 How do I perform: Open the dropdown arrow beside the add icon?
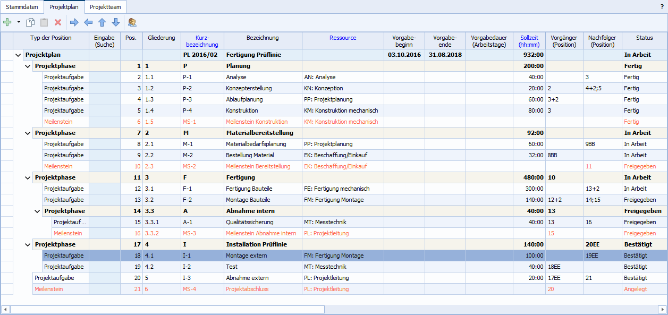pyautogui.click(x=19, y=22)
